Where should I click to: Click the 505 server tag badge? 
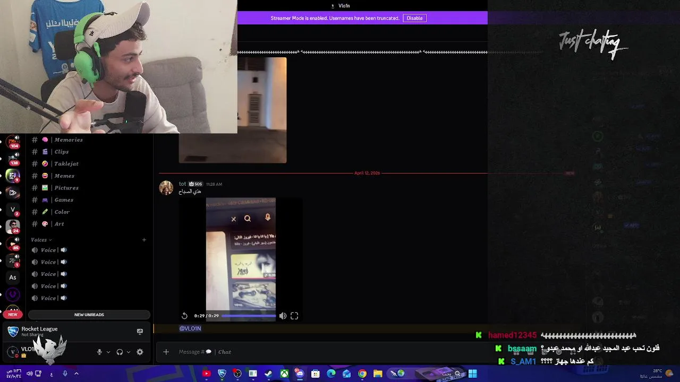tap(195, 184)
